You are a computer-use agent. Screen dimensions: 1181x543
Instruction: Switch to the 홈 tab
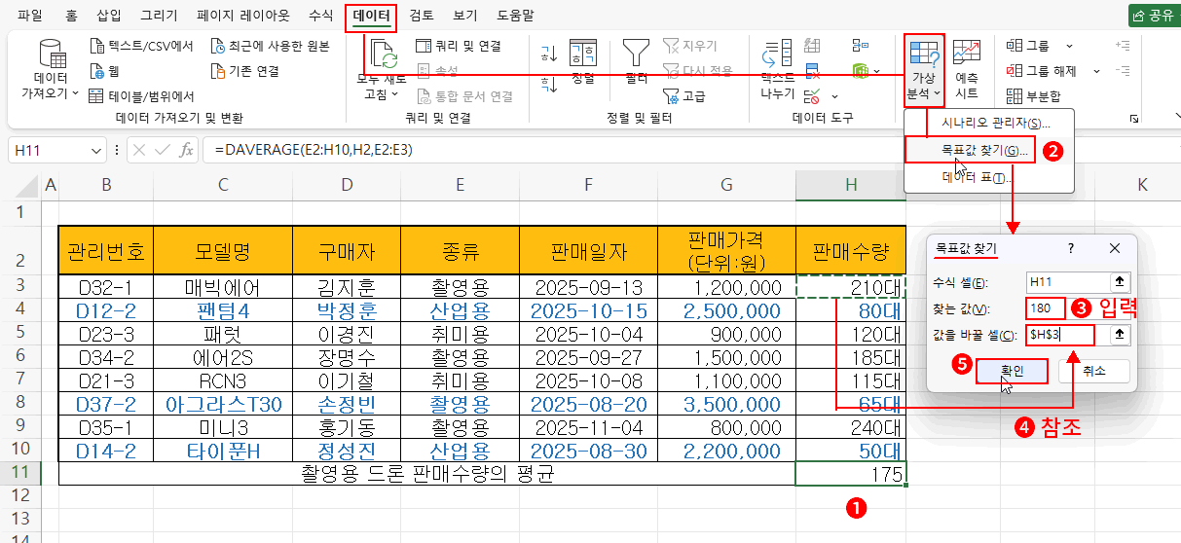tap(71, 15)
